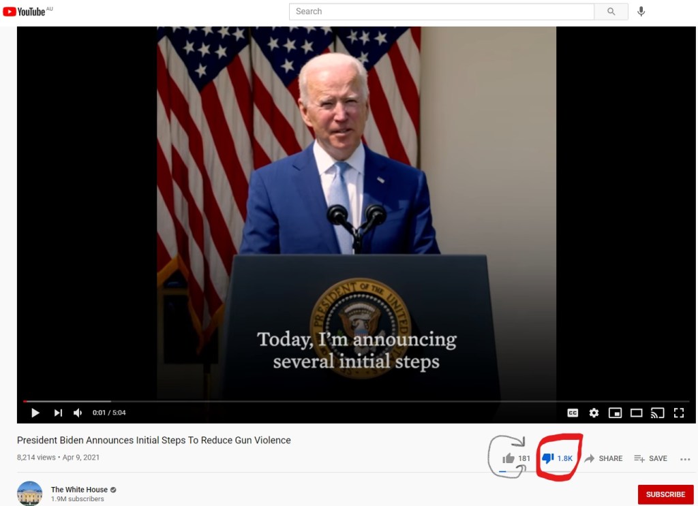This screenshot has width=698, height=506.
Task: Like the video with thumbs up
Action: pyautogui.click(x=509, y=458)
